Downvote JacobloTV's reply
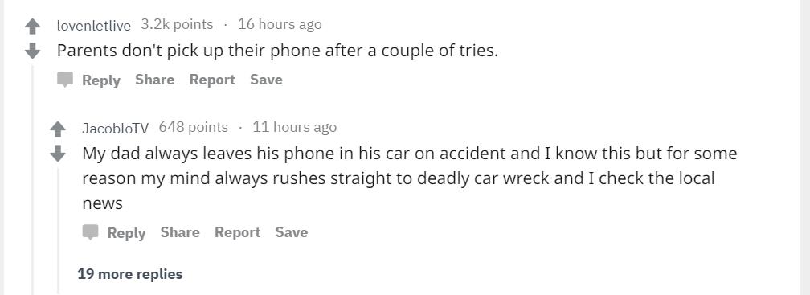The width and height of the screenshot is (810, 295). (58, 153)
